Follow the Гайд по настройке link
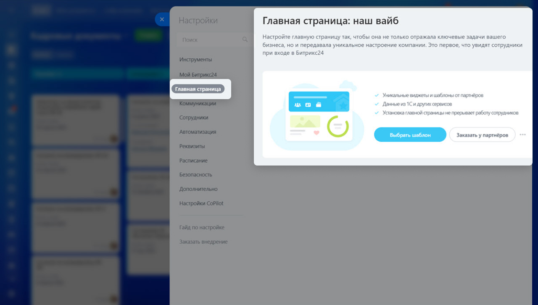Screen dimensions: 538x305 click(202, 227)
